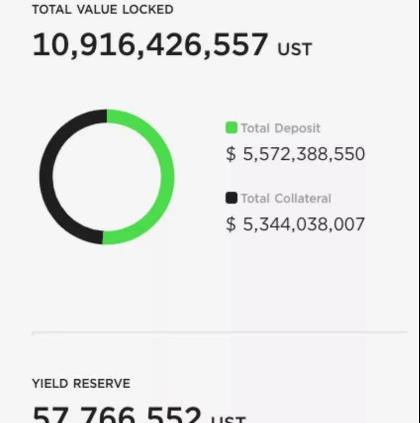Click the horizontal divider above Yield Reserve
This screenshot has height=423, width=420.
(219, 332)
